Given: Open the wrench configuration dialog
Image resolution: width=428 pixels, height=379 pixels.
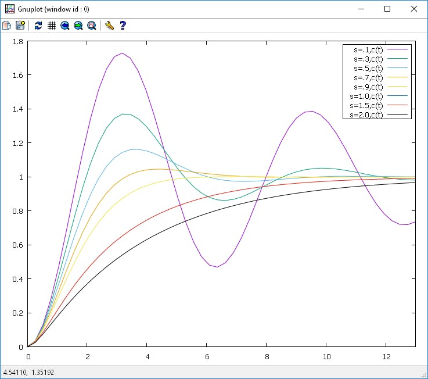Looking at the screenshot, I should point(109,26).
